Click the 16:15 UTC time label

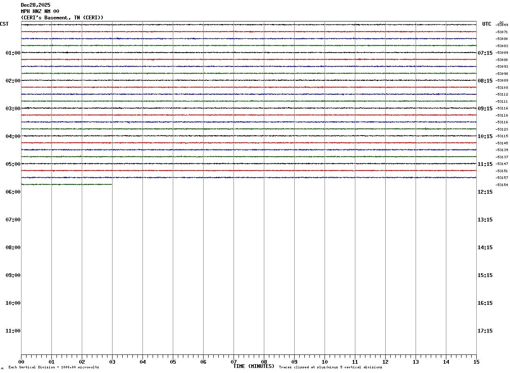pyautogui.click(x=485, y=303)
